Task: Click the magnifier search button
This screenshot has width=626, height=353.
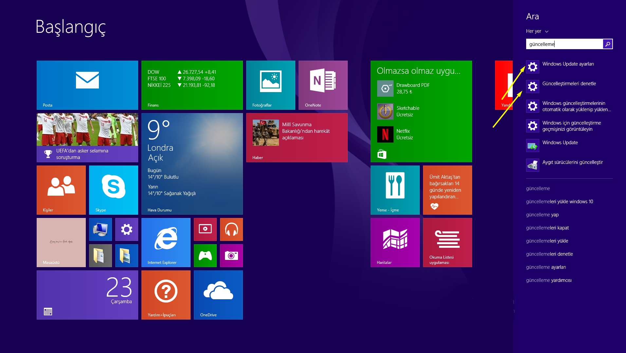Action: pos(607,44)
